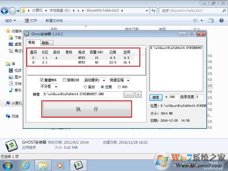Open 音乐 library in navigation pane

(x=15, y=90)
